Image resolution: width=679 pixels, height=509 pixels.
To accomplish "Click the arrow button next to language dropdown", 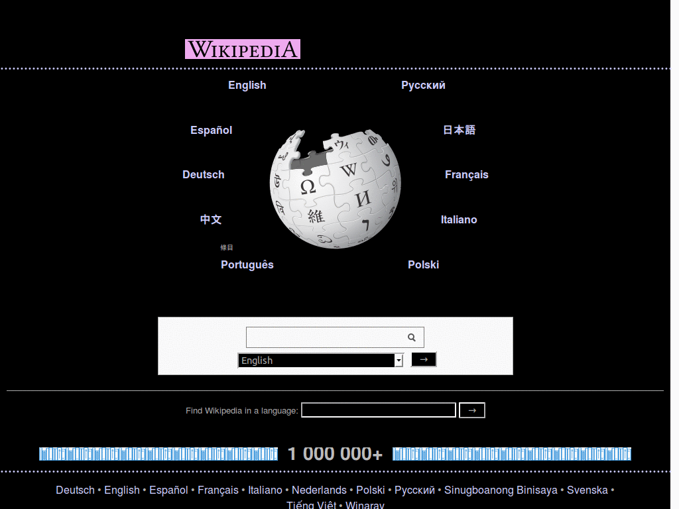I will point(424,359).
